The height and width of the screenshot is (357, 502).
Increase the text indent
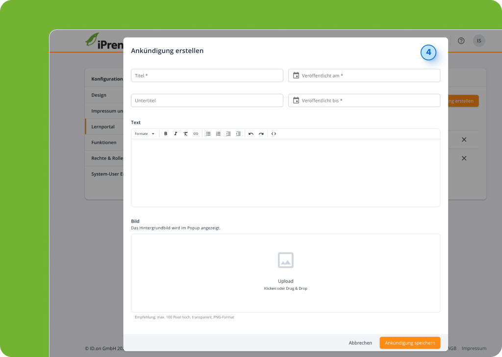(x=238, y=134)
